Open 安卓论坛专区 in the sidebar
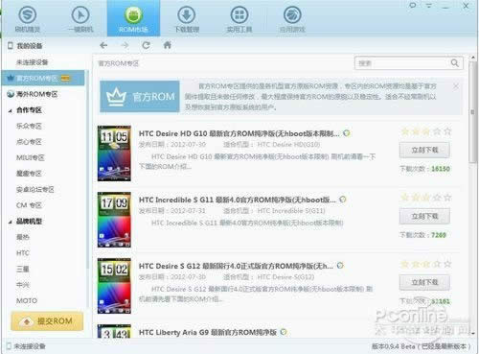 35,189
